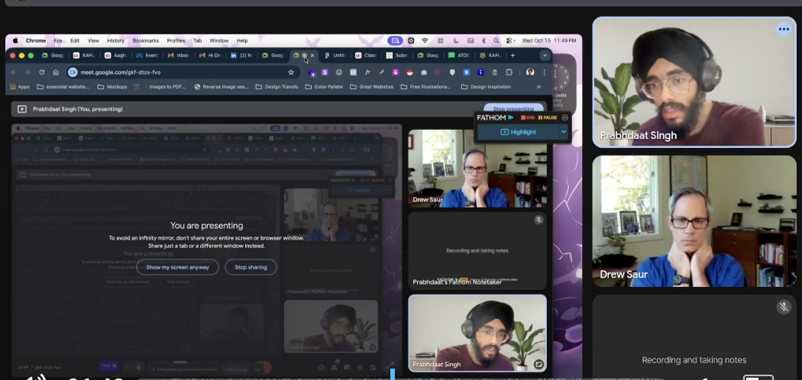Open three-dot options on Prabhdaat Singh video

coord(784,29)
